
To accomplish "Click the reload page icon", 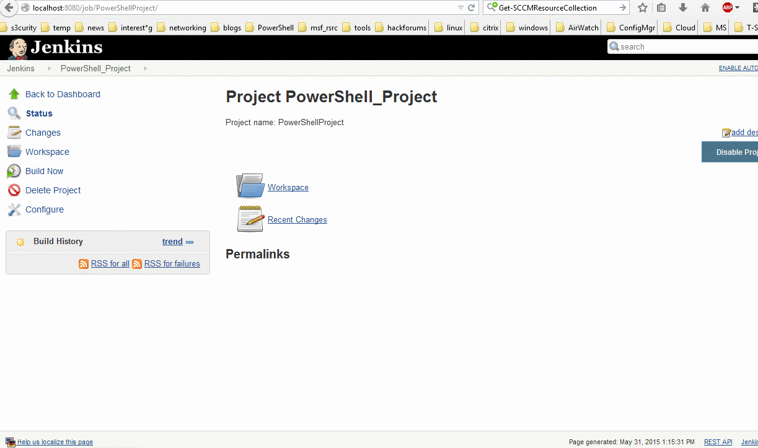I will 472,7.
